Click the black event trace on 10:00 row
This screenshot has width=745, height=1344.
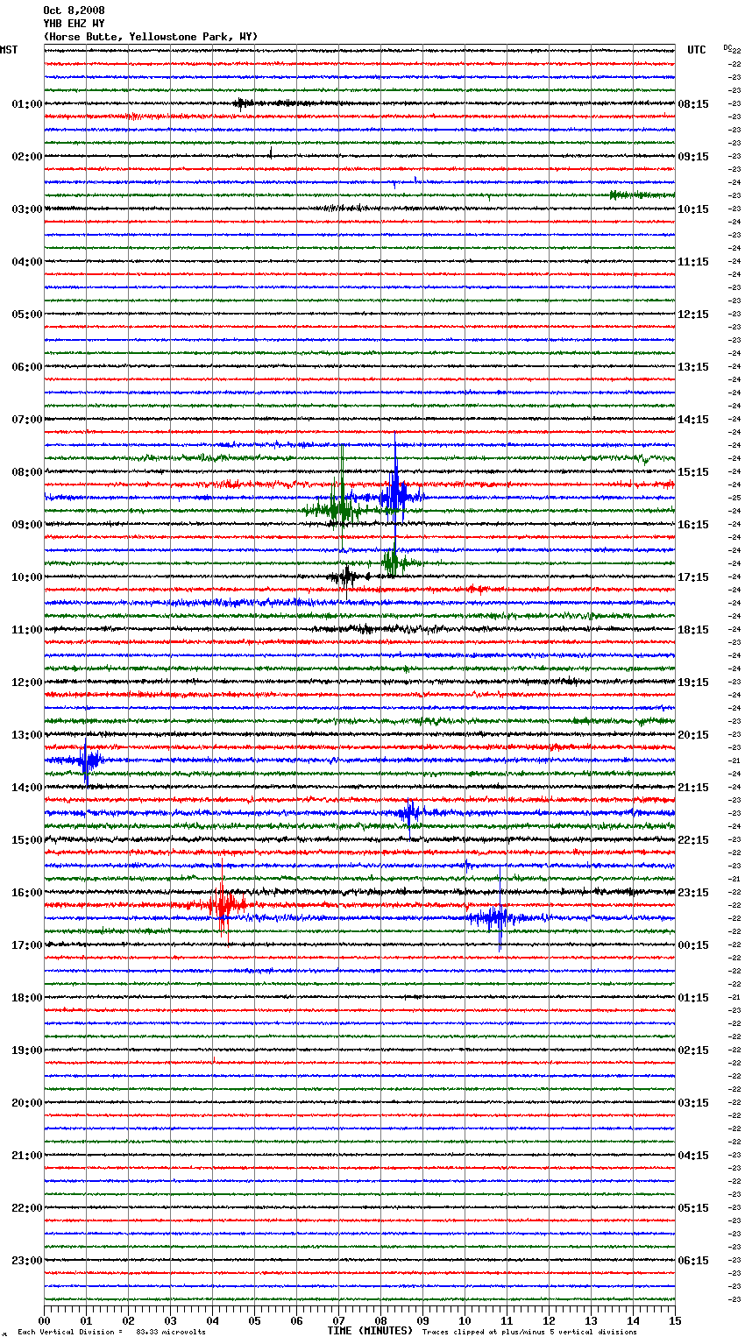tap(348, 577)
